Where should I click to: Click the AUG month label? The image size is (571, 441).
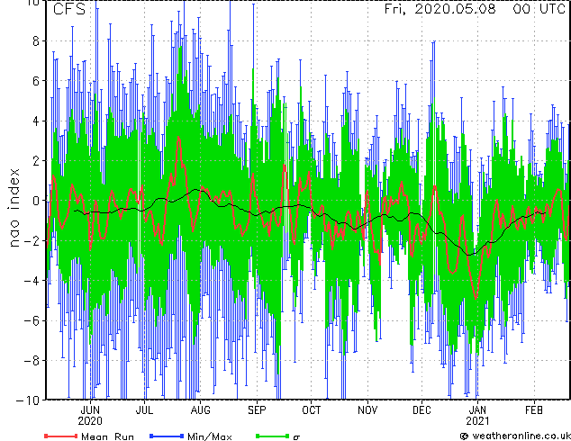(x=200, y=410)
